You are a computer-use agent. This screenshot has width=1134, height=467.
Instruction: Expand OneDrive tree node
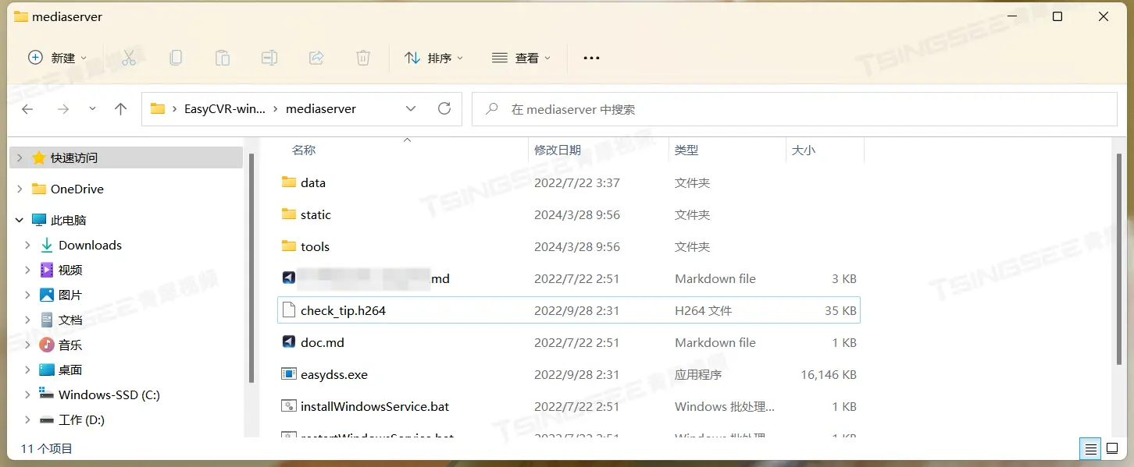[20, 189]
